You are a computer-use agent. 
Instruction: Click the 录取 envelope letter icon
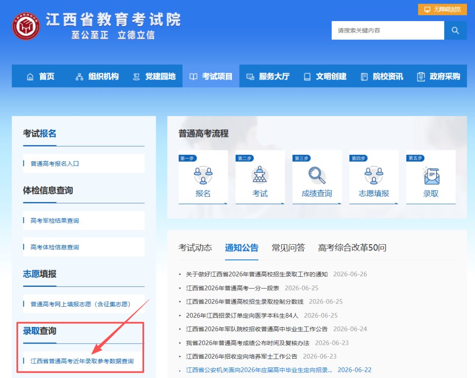pos(431,176)
